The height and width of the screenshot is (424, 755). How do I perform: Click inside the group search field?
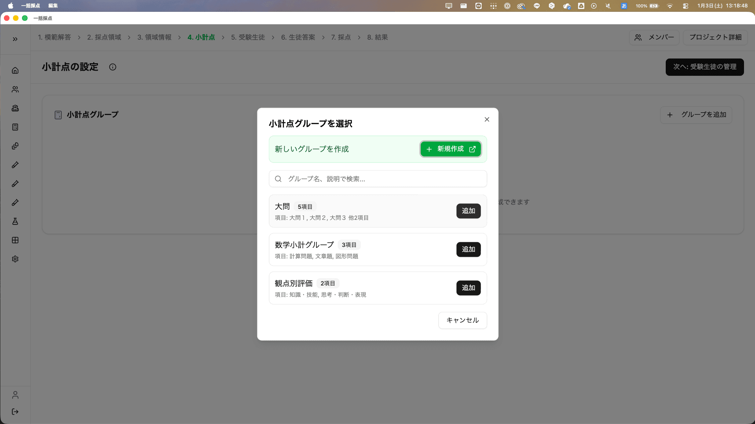coord(377,179)
